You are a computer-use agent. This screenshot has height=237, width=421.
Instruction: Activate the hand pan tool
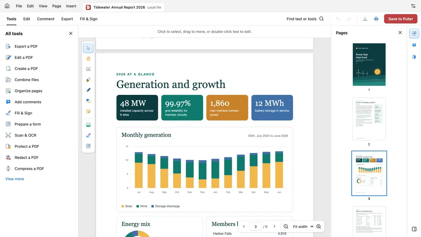pyautogui.click(x=88, y=59)
